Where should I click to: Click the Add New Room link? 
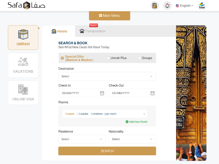[137, 122]
